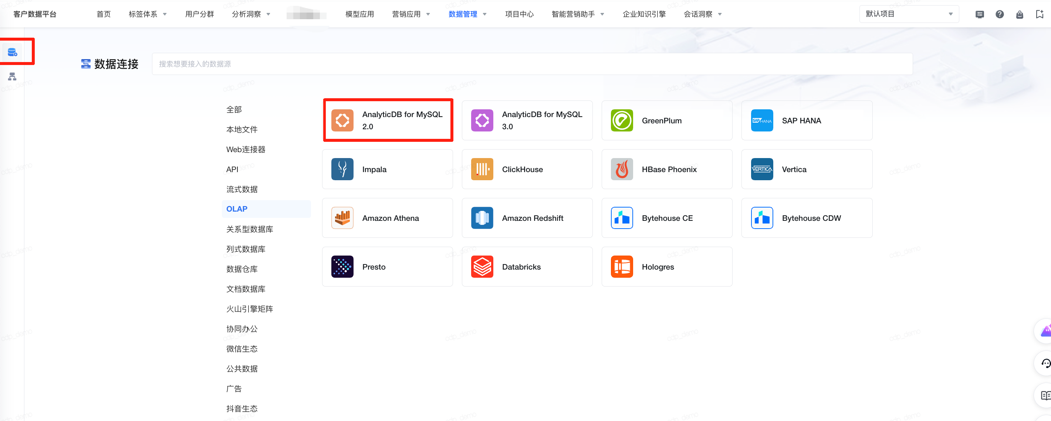Click the Amazon Redshift icon
Image resolution: width=1051 pixels, height=421 pixels.
click(482, 218)
